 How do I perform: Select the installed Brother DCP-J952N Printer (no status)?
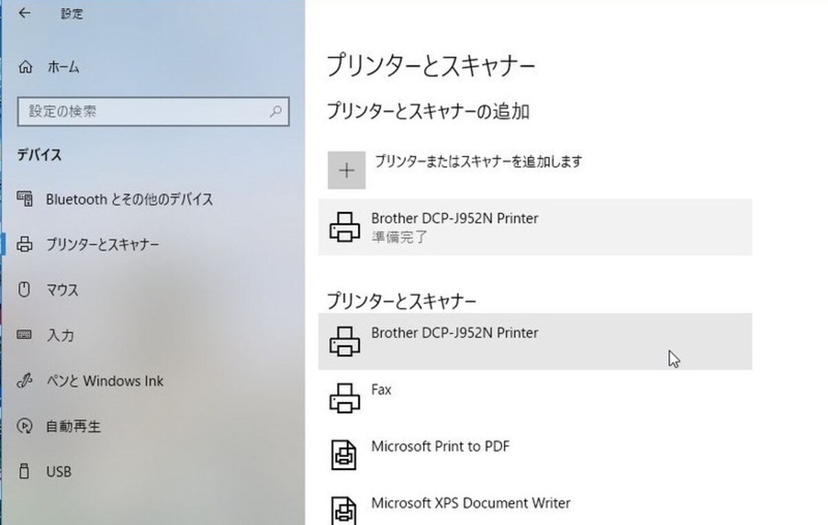pos(535,342)
